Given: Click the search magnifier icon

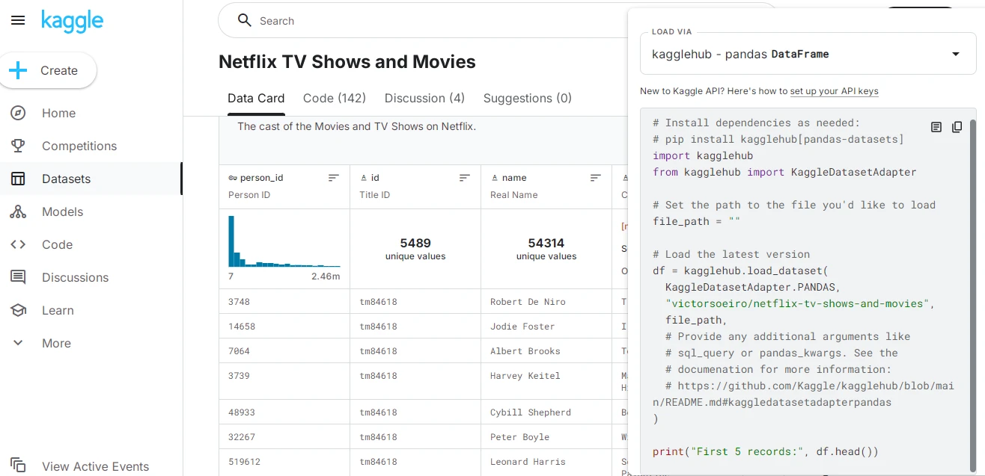Looking at the screenshot, I should (x=245, y=20).
